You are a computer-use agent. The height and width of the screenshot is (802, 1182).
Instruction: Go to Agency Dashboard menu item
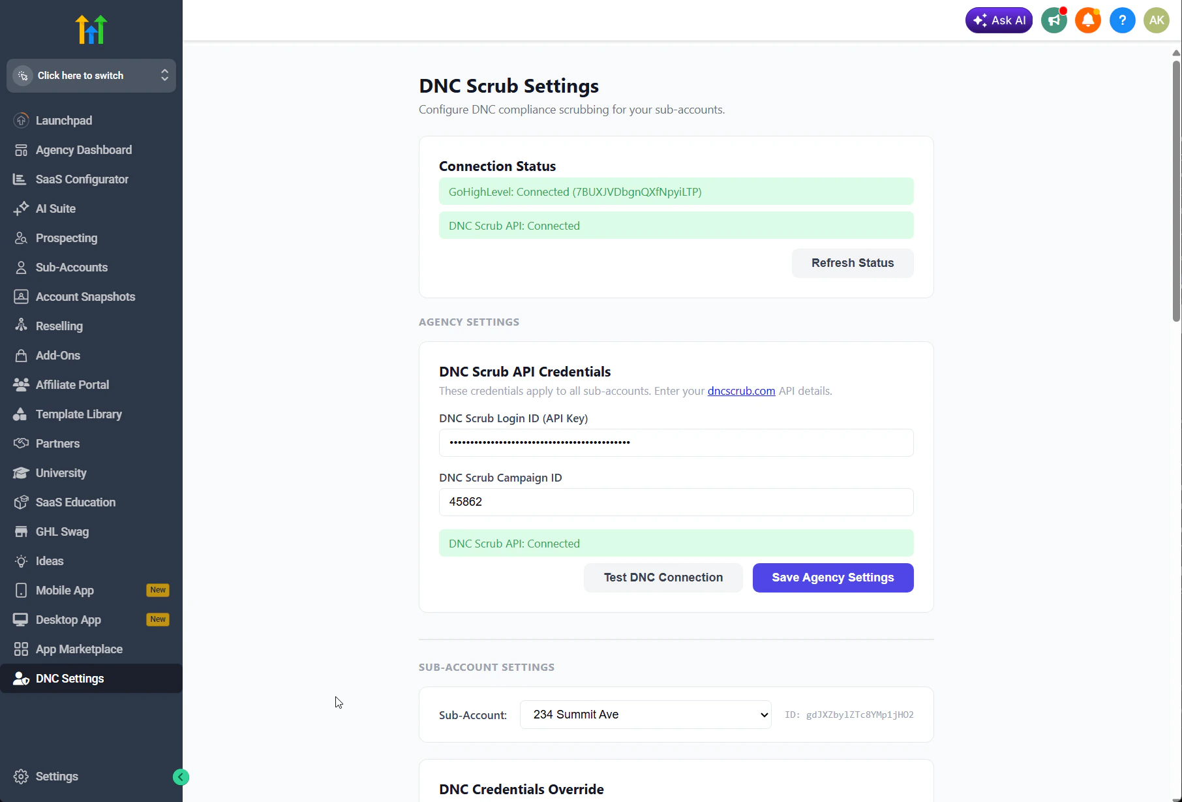(x=91, y=150)
